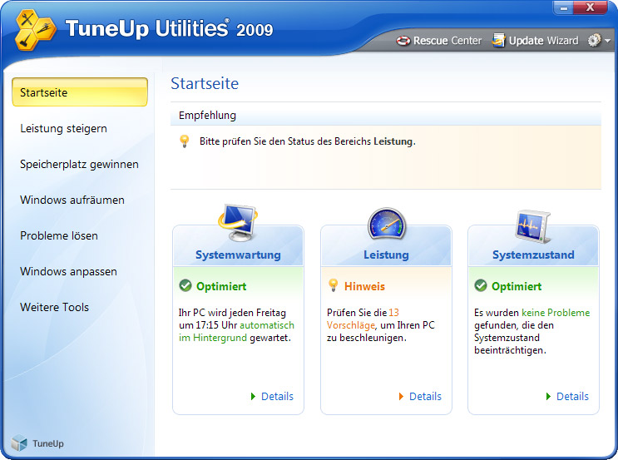Open Details link in Systemwartung card
This screenshot has height=460, width=618.
[x=277, y=396]
